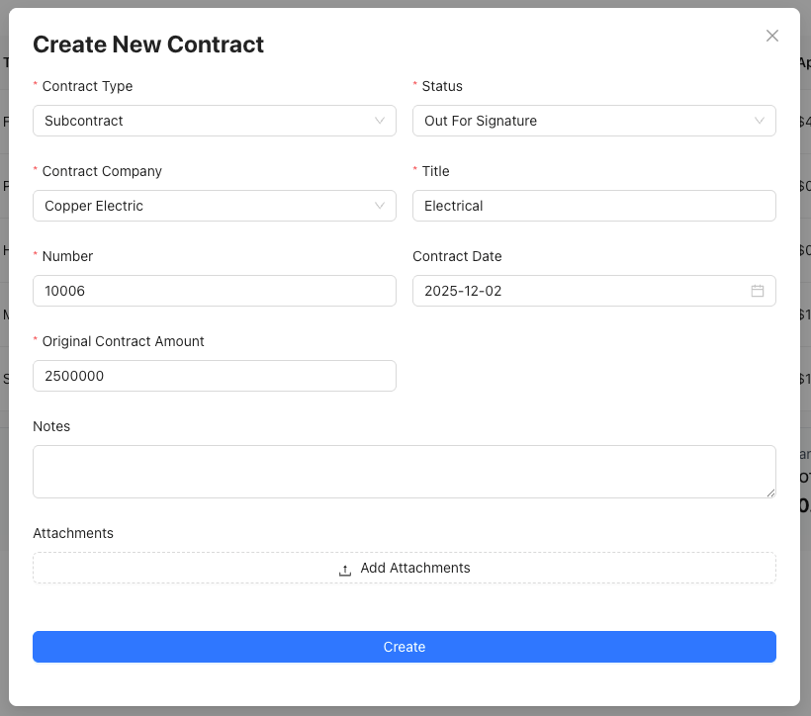The width and height of the screenshot is (811, 716).
Task: Click the chevron on the Contract Type field
Action: 381,121
